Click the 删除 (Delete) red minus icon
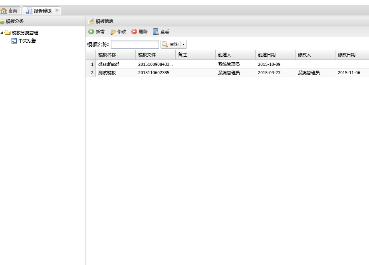The image size is (369, 265). (x=134, y=32)
